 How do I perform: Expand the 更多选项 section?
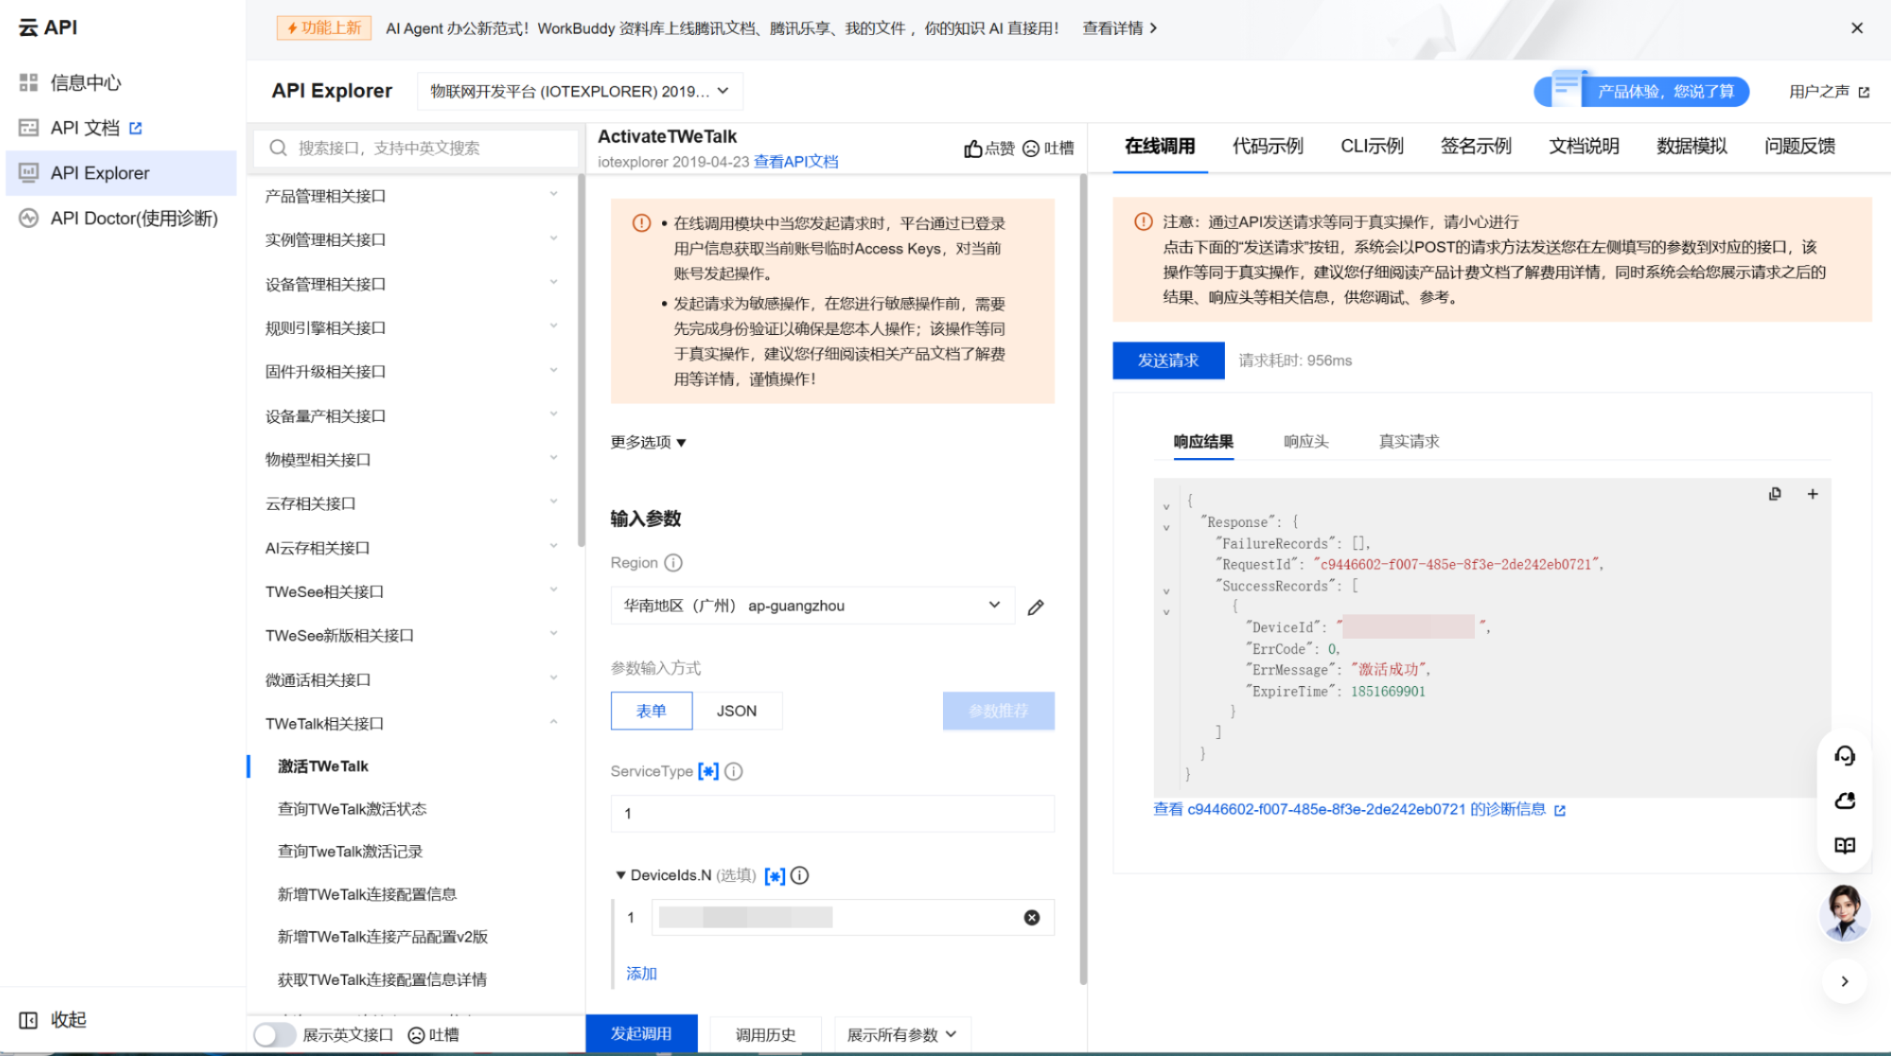click(x=648, y=442)
